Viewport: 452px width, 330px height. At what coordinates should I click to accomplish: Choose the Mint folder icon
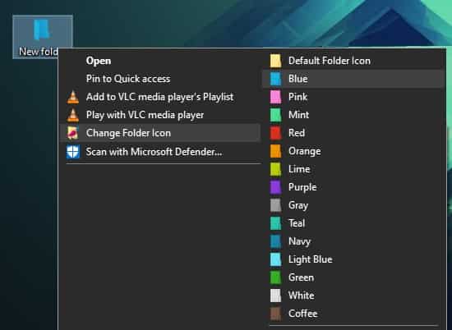(353, 115)
